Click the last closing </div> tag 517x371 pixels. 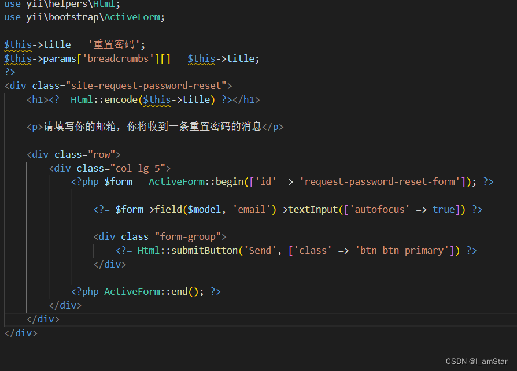pyautogui.click(x=21, y=333)
